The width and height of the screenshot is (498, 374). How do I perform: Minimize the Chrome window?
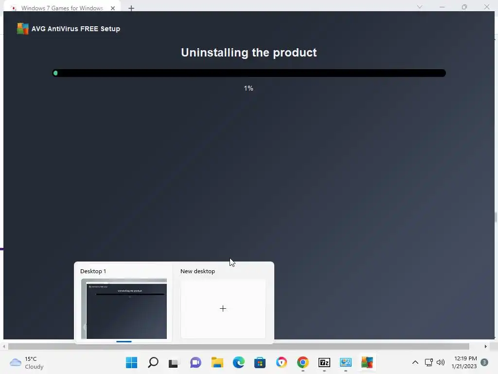[442, 7]
